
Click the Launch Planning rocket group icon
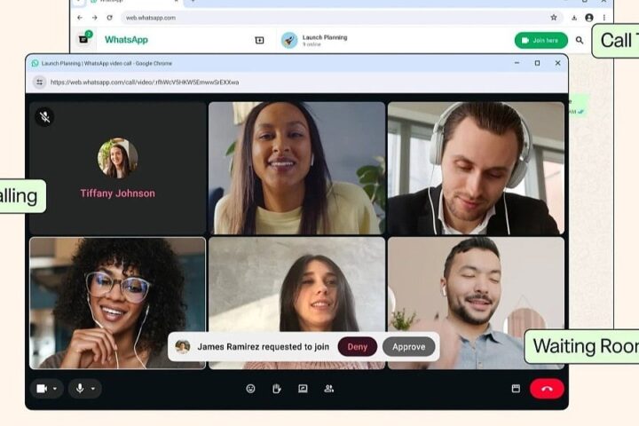click(x=289, y=40)
